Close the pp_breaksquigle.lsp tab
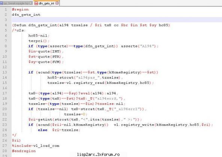222x157 pixels. coord(31,3)
